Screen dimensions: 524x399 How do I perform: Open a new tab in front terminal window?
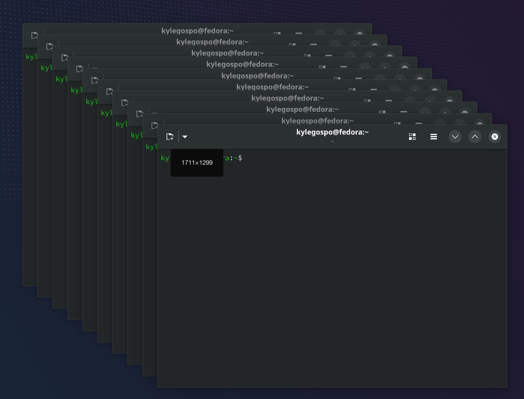[170, 137]
